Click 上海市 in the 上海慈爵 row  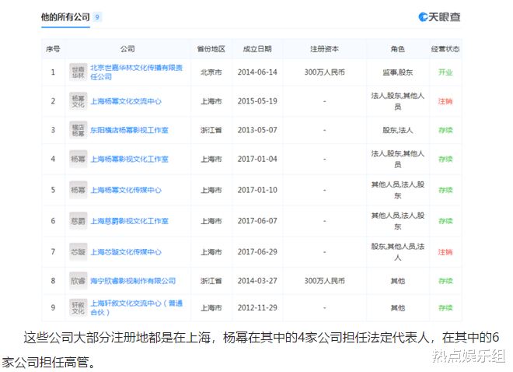211,221
